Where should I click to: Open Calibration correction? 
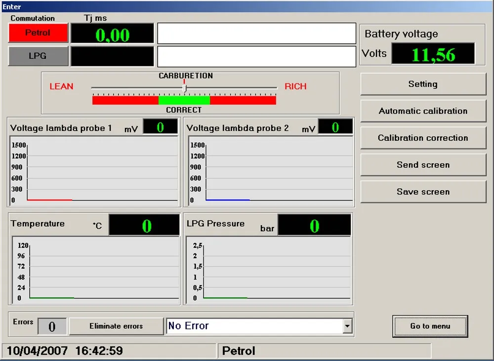pos(423,138)
